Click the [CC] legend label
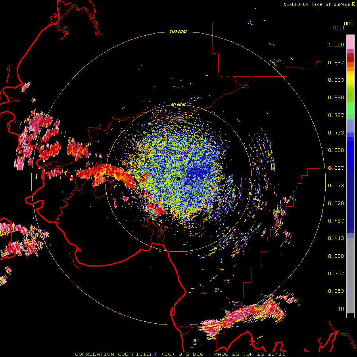The height and width of the screenshot is (357, 357). pos(339,27)
